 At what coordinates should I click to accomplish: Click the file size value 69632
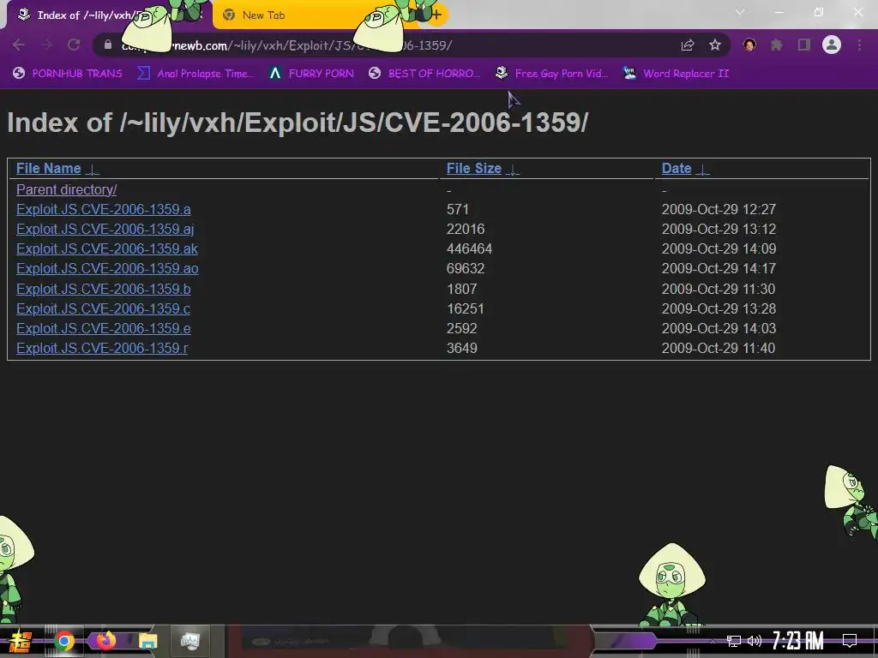[466, 268]
